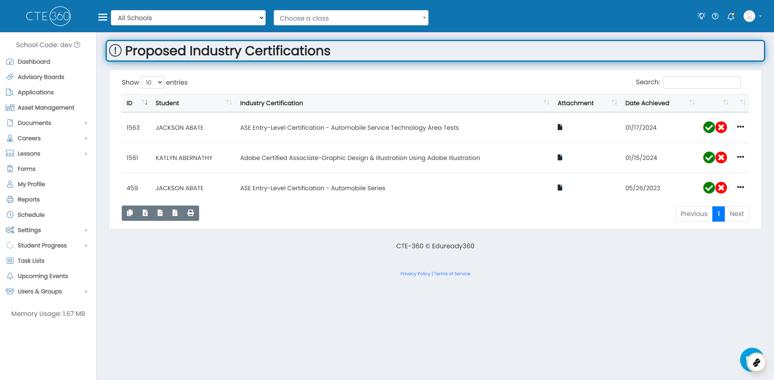Open more options for row 459
This screenshot has width=774, height=380.
(741, 187)
